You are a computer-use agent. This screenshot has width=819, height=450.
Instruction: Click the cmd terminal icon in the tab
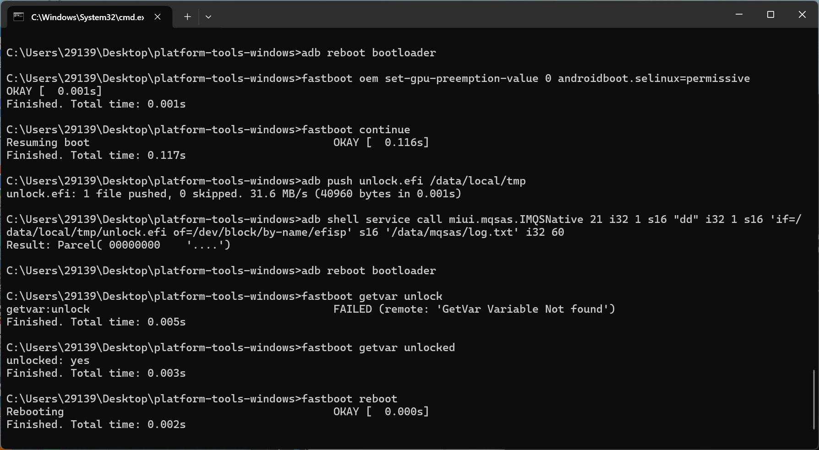[18, 17]
